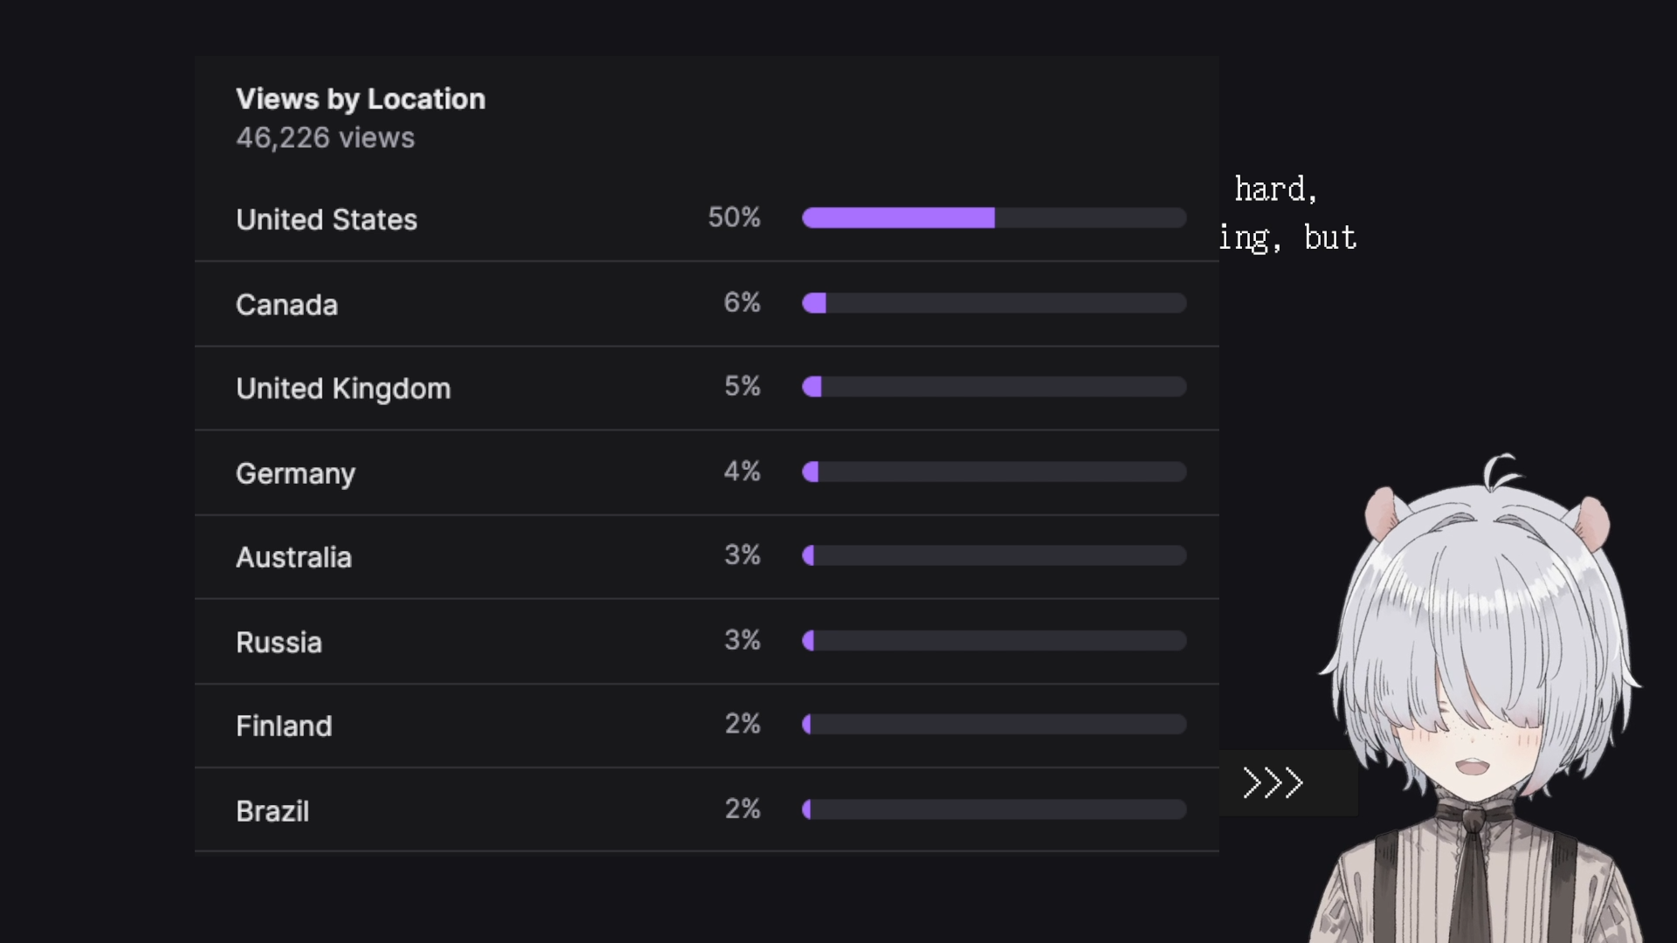The image size is (1677, 943).
Task: Select the United States row label
Action: coord(327,219)
